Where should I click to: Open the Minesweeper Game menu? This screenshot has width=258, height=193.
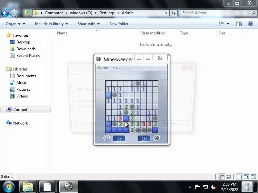[103, 68]
